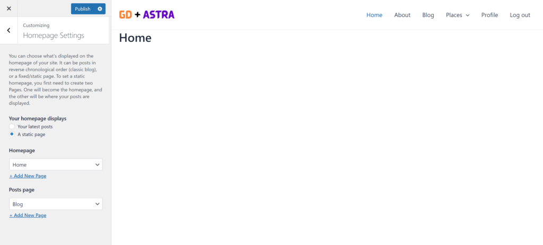This screenshot has height=245, width=543.
Task: Open the About menu item
Action: tap(402, 15)
